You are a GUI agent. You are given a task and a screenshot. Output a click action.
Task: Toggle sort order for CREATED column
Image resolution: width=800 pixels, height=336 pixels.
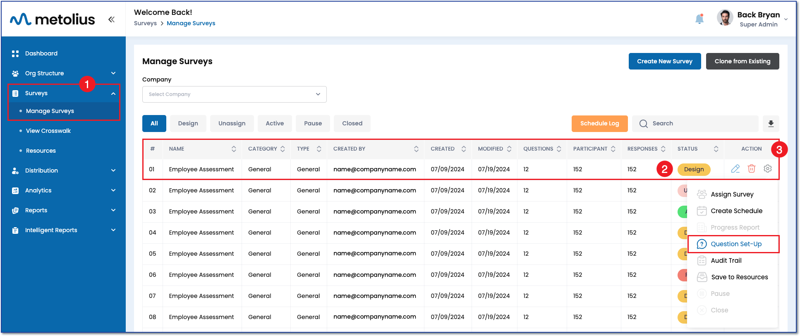click(463, 149)
